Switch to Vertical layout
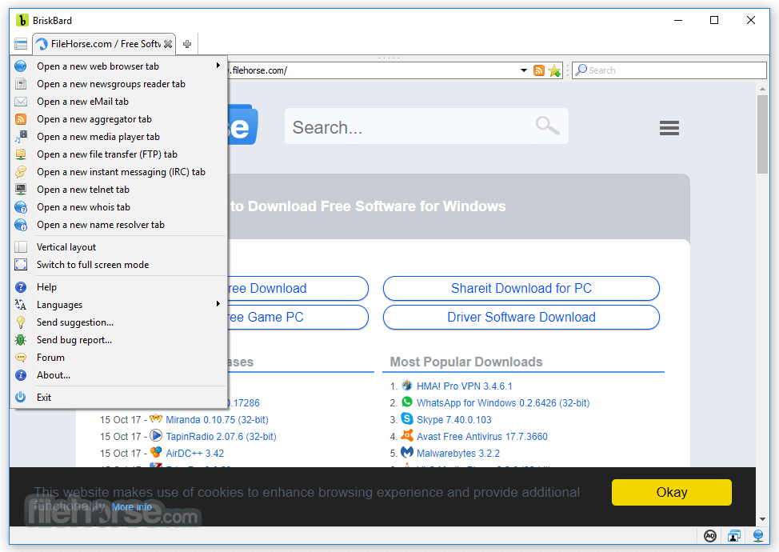Image resolution: width=779 pixels, height=552 pixels. (x=118, y=247)
